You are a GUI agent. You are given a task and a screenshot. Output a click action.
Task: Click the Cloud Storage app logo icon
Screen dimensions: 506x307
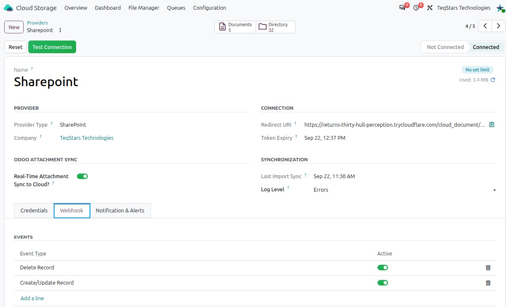pyautogui.click(x=8, y=8)
